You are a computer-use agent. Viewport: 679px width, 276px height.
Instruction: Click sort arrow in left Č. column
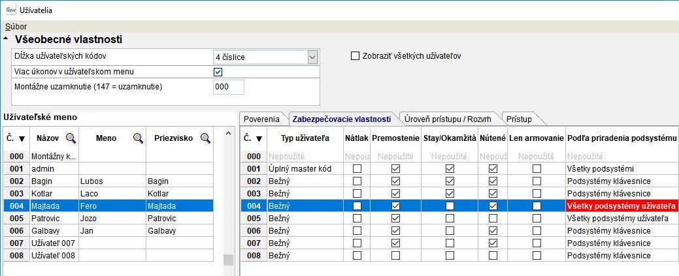[22, 138]
